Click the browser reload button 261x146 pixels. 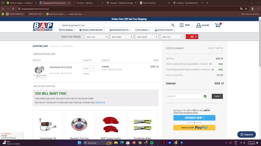[13, 9]
